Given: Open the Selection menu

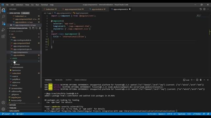Looking at the screenshot, I should 19,5.
